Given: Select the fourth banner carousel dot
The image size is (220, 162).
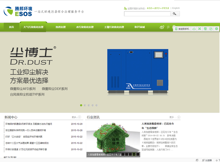Looking at the screenshot, I should (x=93, y=105).
